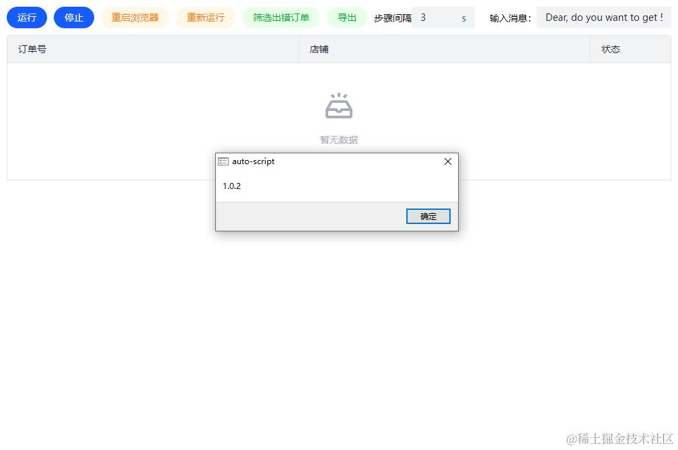Click the 输入消息 label

(x=511, y=18)
